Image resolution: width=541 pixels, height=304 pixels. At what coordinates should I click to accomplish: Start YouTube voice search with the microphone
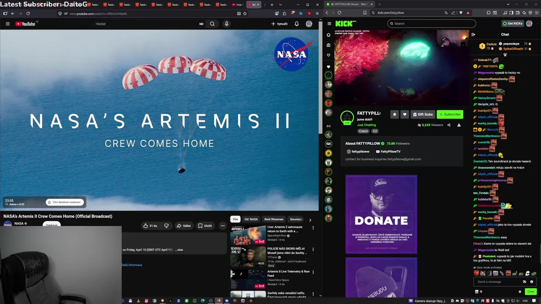pos(227,24)
